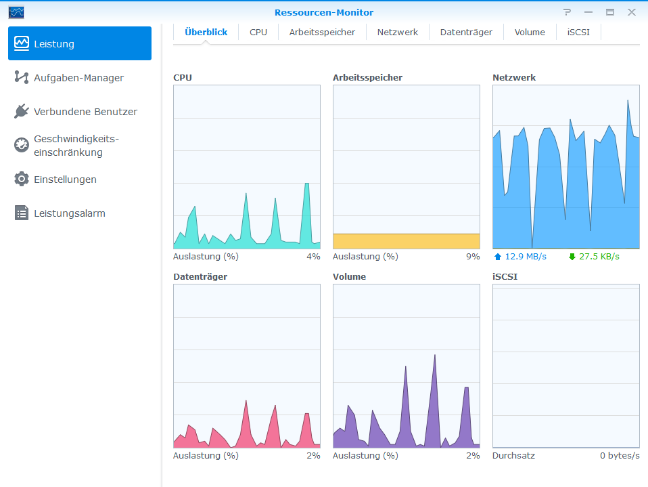Screen dimensions: 648x487
Task: Click the Leistungsalarm list icon
Action: pyautogui.click(x=22, y=213)
